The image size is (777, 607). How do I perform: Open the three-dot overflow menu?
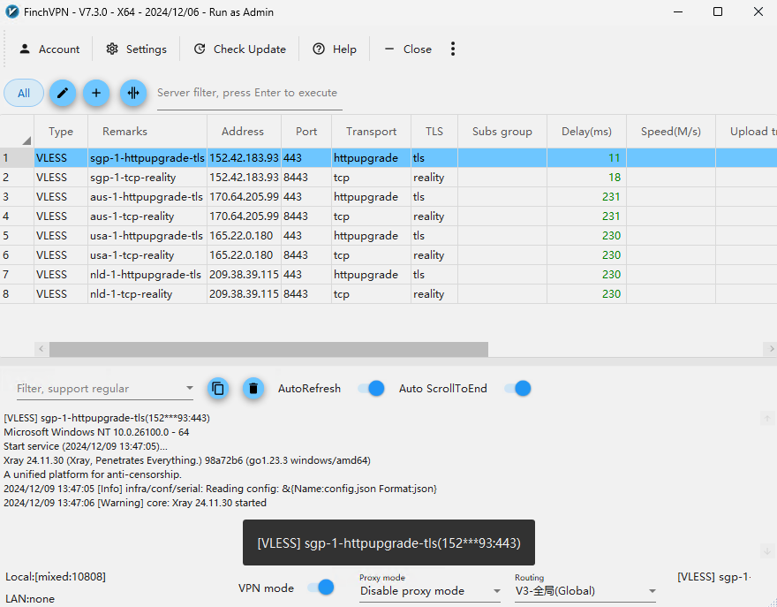click(x=452, y=49)
